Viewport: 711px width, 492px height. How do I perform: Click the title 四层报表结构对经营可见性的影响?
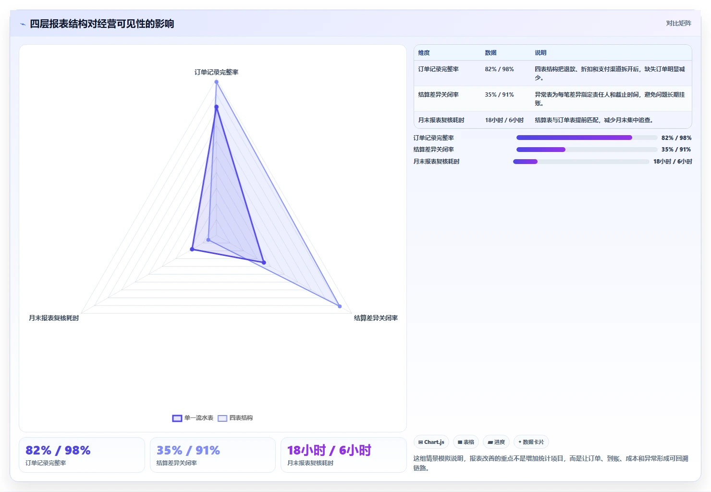(102, 24)
